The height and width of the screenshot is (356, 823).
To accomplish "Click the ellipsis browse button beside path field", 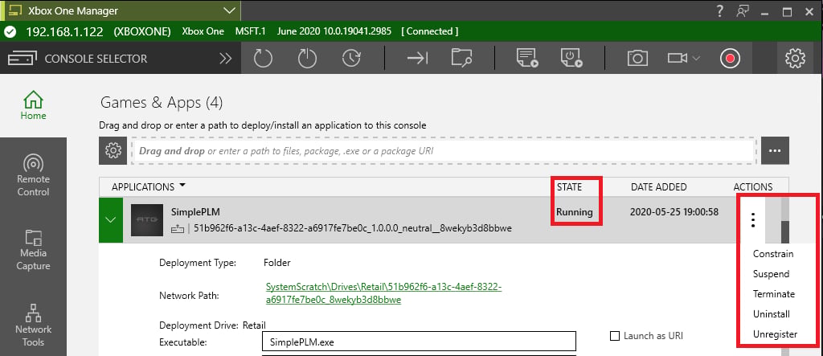I will pos(775,151).
